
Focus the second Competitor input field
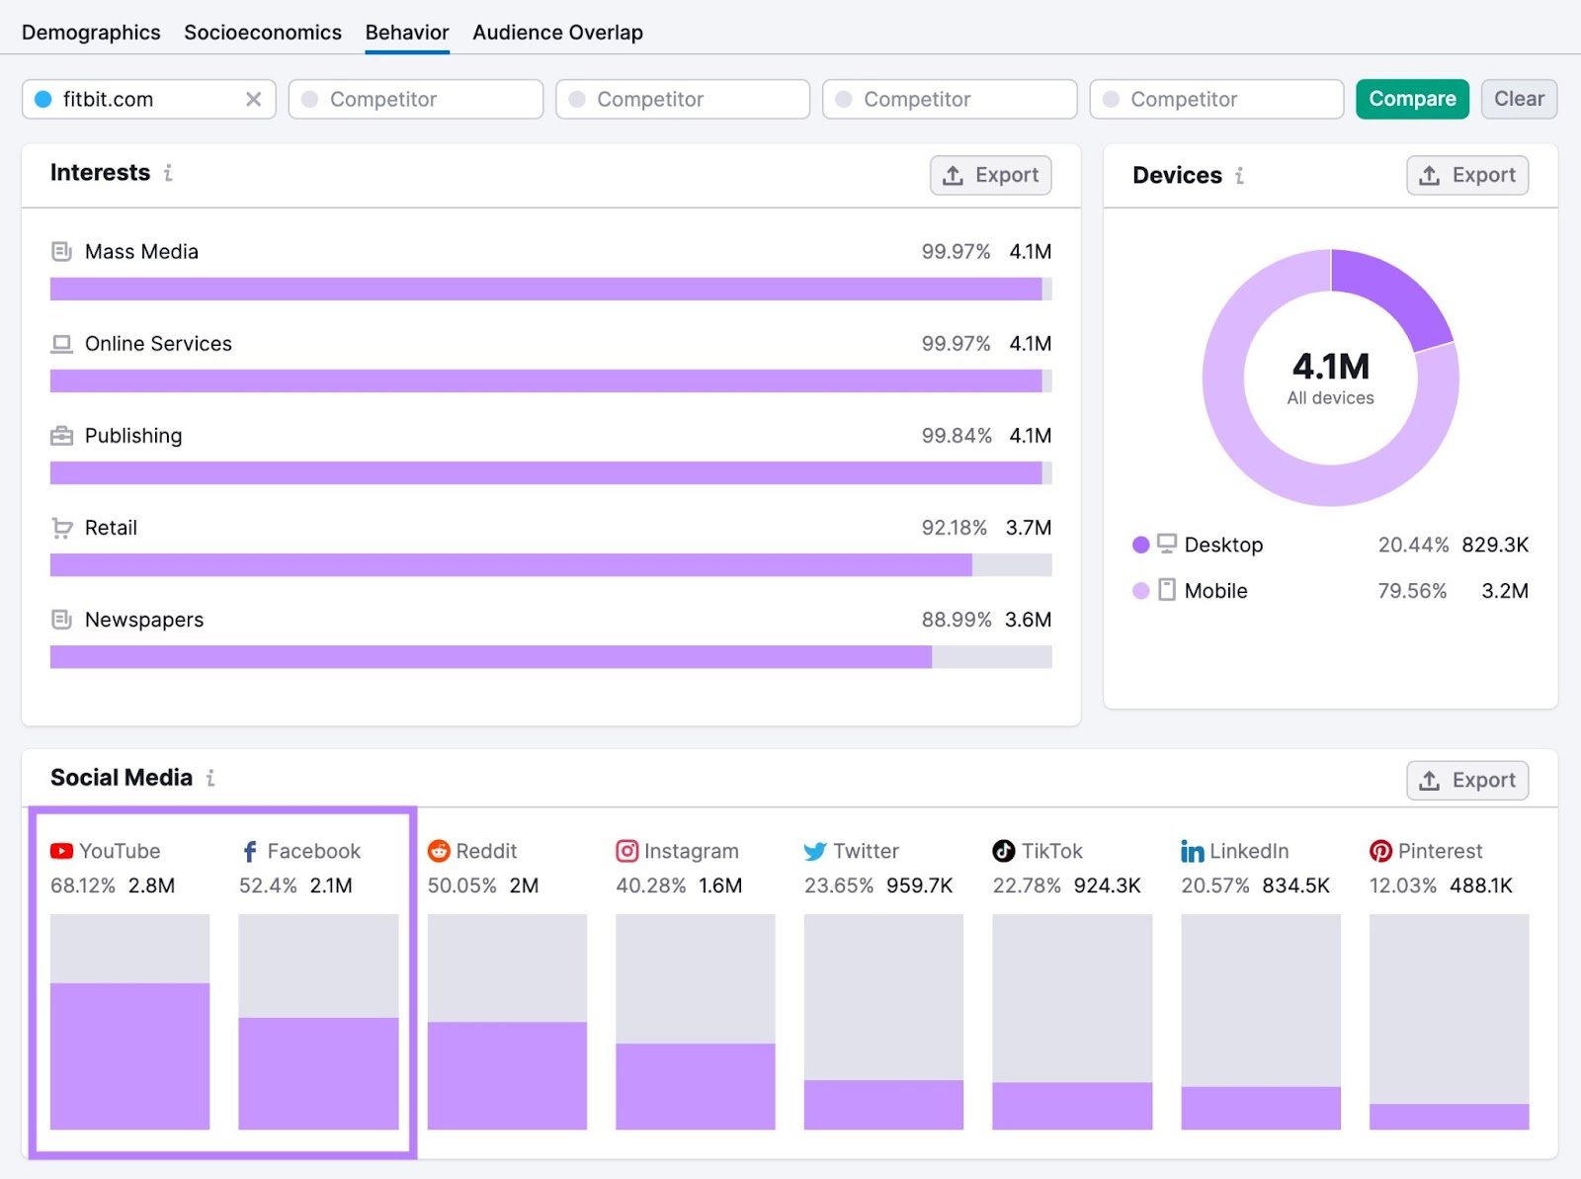(683, 99)
